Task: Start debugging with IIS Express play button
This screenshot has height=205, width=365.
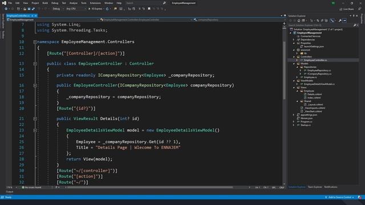Action: point(96,9)
